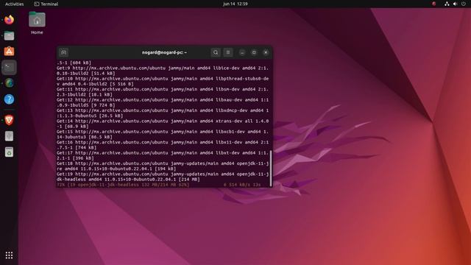Click the network icon in top bar
The image size is (471, 265).
pos(447,4)
